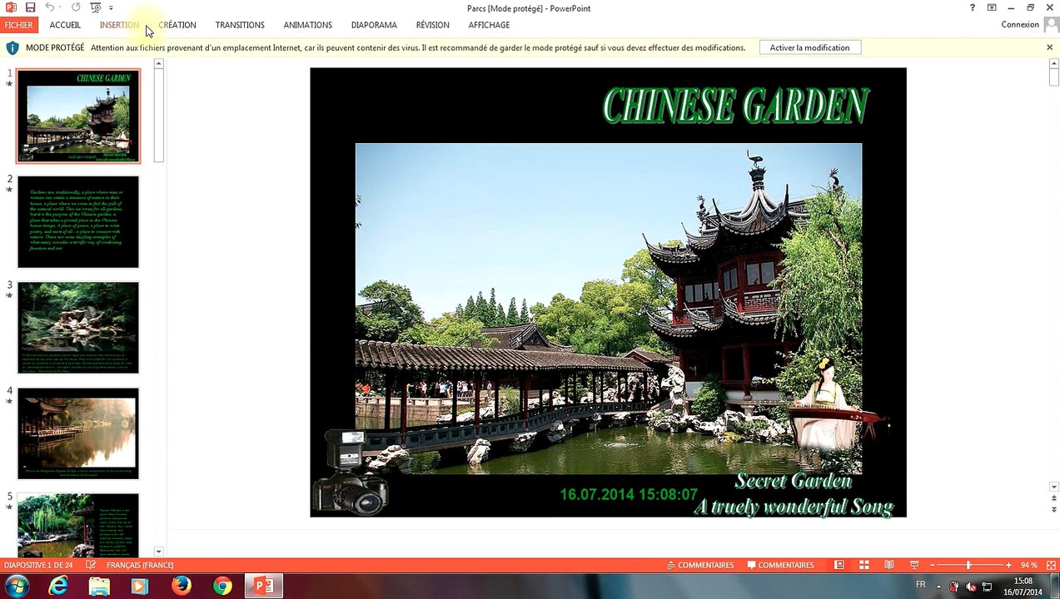The height and width of the screenshot is (599, 1060).
Task: Switch to the CRÉATION ribbon tab
Action: pyautogui.click(x=177, y=25)
